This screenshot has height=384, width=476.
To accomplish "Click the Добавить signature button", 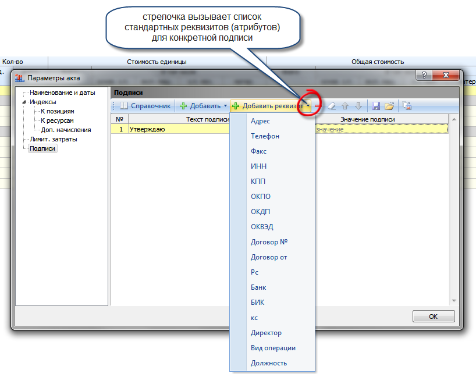I will 200,106.
